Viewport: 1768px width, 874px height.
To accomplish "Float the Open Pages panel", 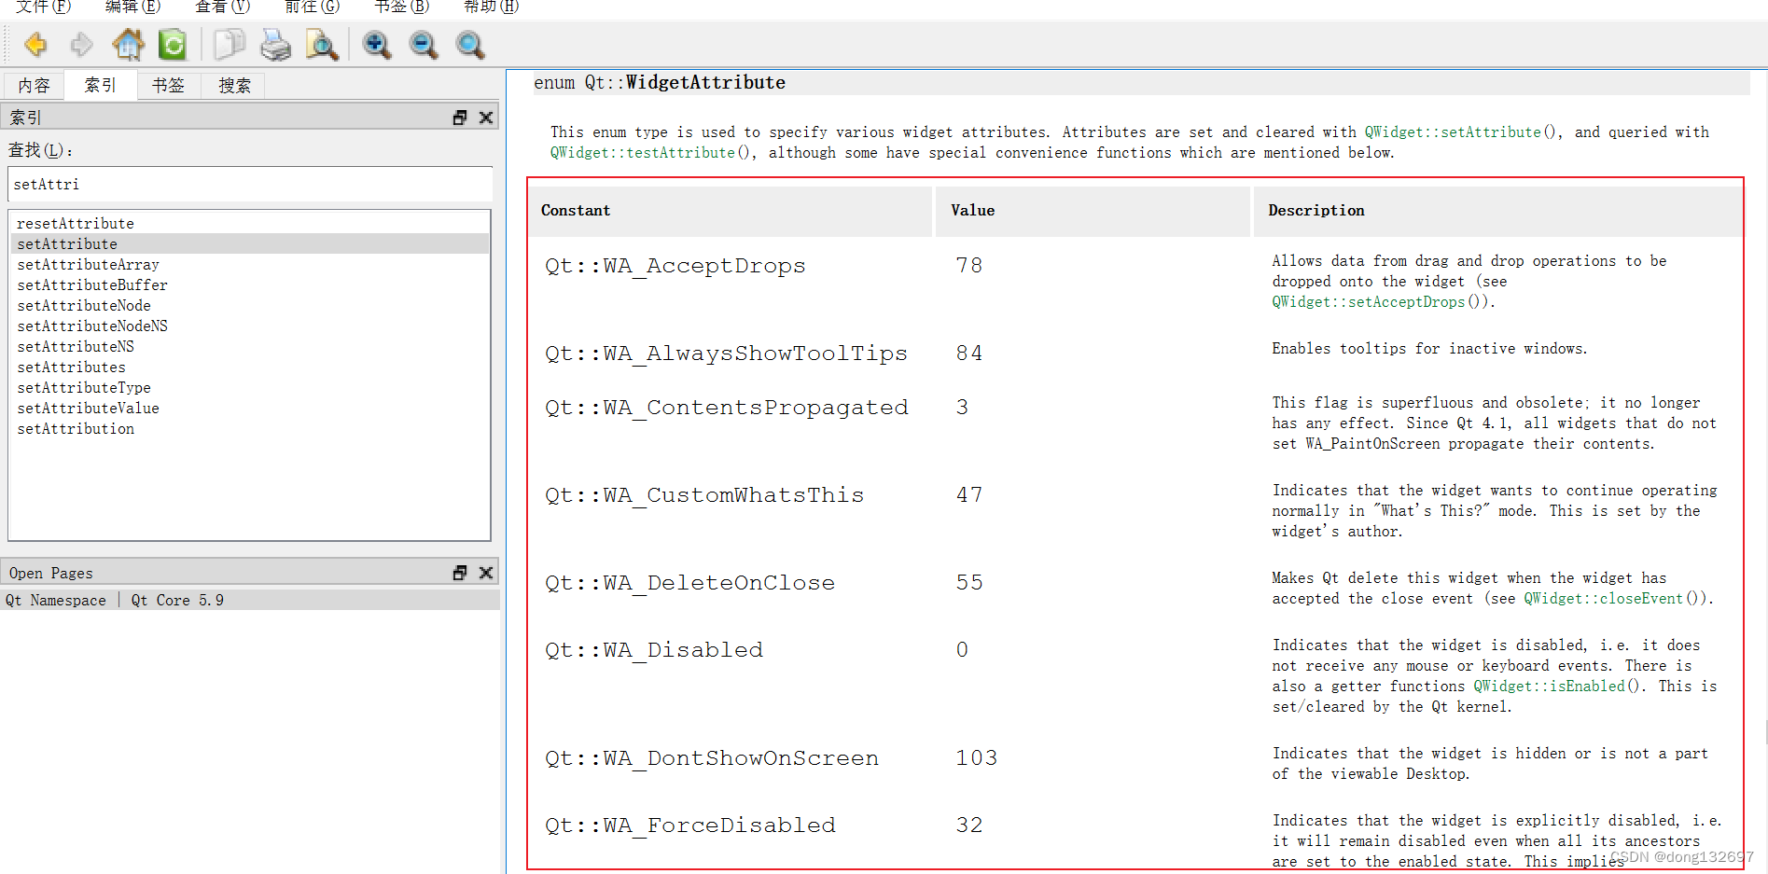I will coord(460,573).
